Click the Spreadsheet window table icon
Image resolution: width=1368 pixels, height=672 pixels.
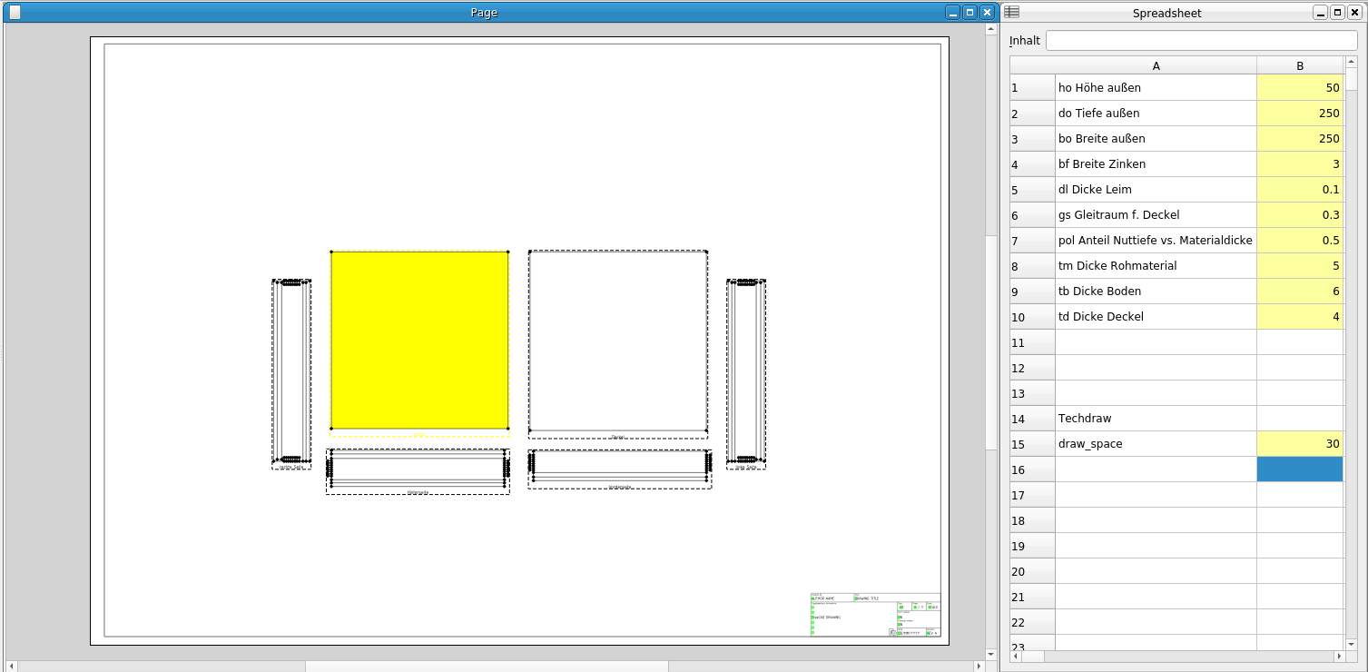tap(1012, 12)
